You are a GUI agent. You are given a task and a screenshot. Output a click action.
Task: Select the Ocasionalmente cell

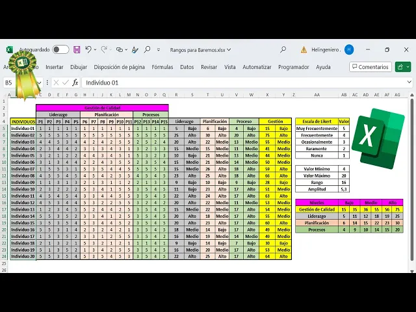coord(317,142)
